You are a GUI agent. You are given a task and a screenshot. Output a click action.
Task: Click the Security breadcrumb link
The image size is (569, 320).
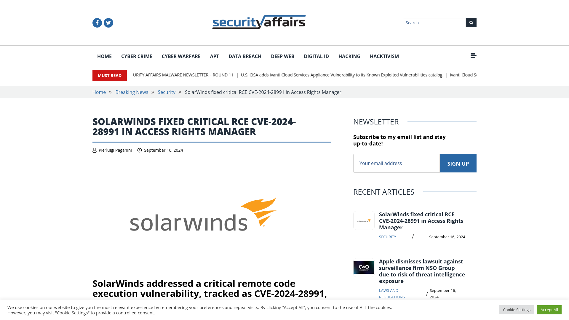pos(167,92)
